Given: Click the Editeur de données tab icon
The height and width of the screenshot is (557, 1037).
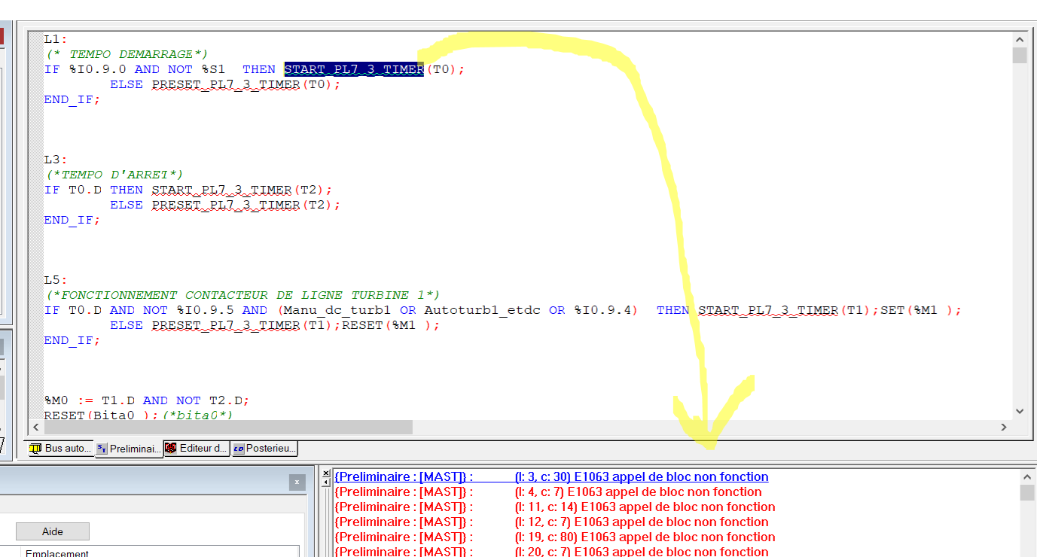Looking at the screenshot, I should [x=171, y=449].
